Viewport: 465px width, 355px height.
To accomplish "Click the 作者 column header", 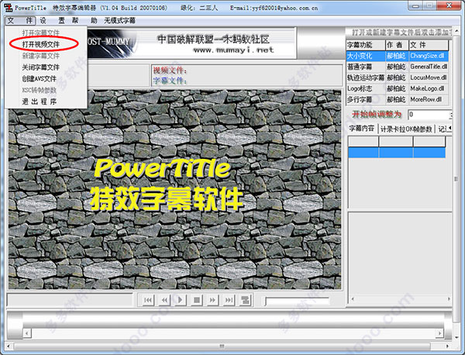I will click(397, 45).
